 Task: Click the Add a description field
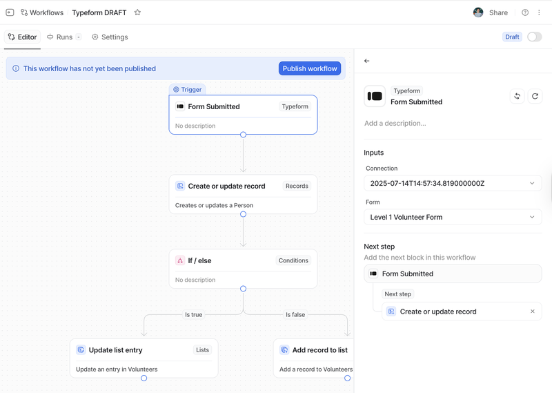(453, 124)
